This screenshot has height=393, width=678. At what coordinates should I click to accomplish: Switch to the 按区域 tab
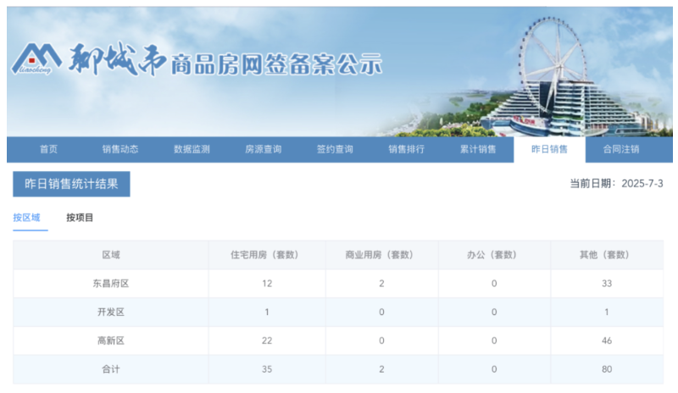[x=26, y=218]
